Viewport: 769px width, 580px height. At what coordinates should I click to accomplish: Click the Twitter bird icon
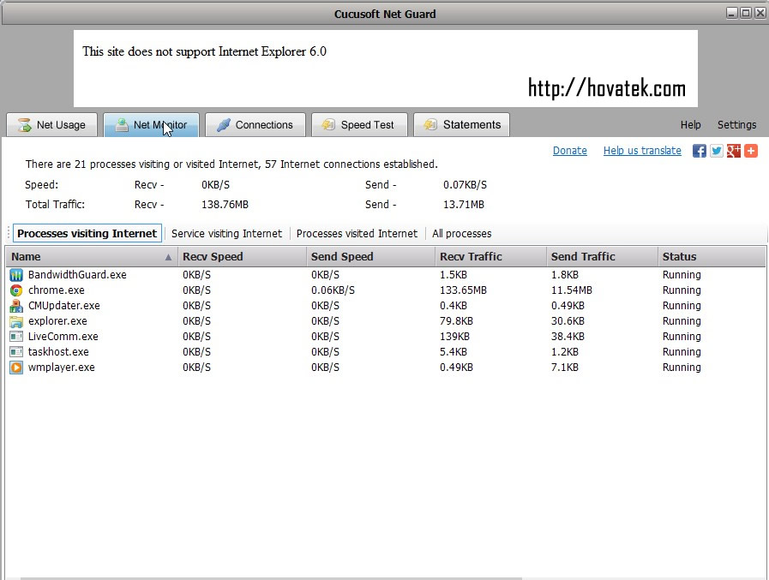[717, 151]
